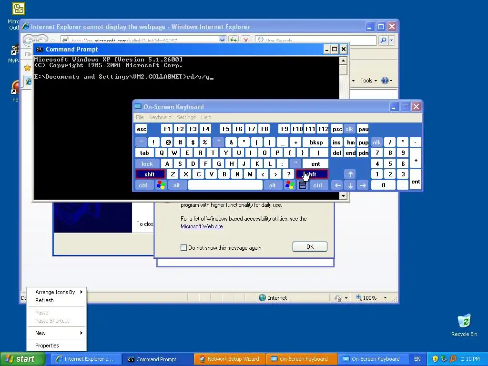Image resolution: width=488 pixels, height=366 pixels.
Task: Click the Internet Explorer Help icon
Action: click(x=385, y=81)
